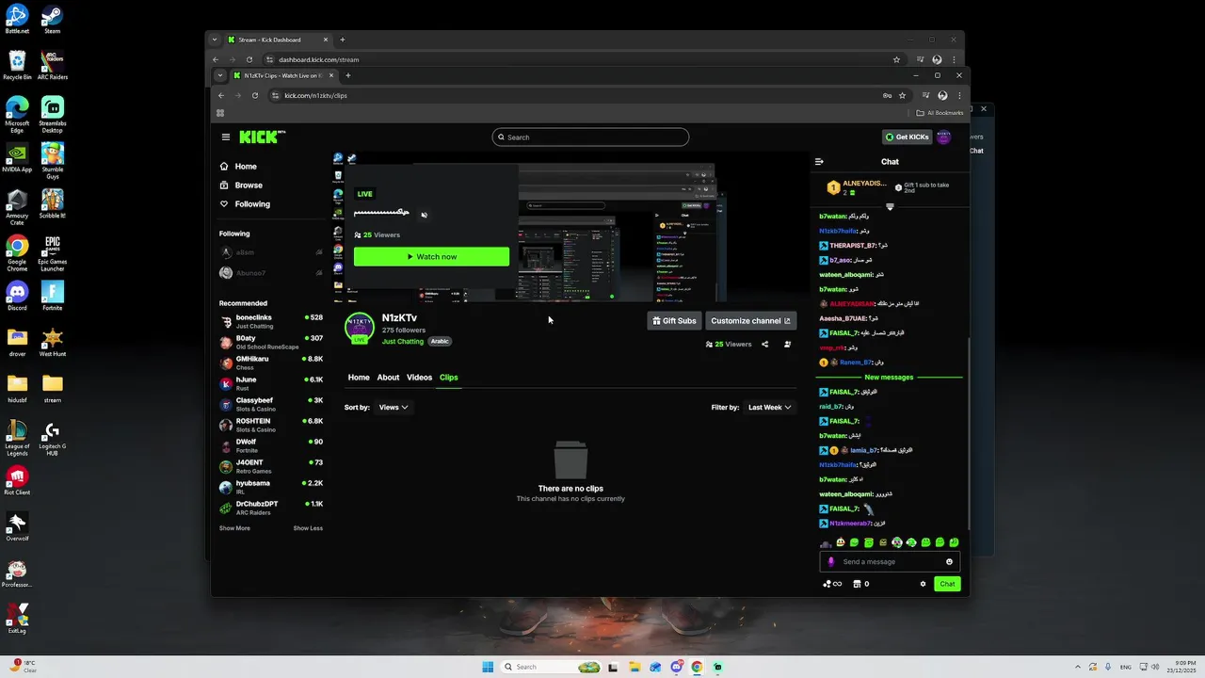Focus the Kick Search field
This screenshot has width=1205, height=678.
(590, 137)
